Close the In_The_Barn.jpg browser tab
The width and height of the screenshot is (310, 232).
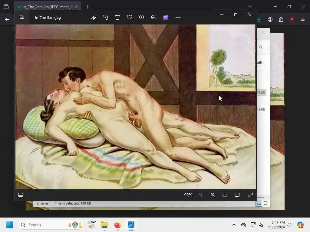[x=76, y=7]
